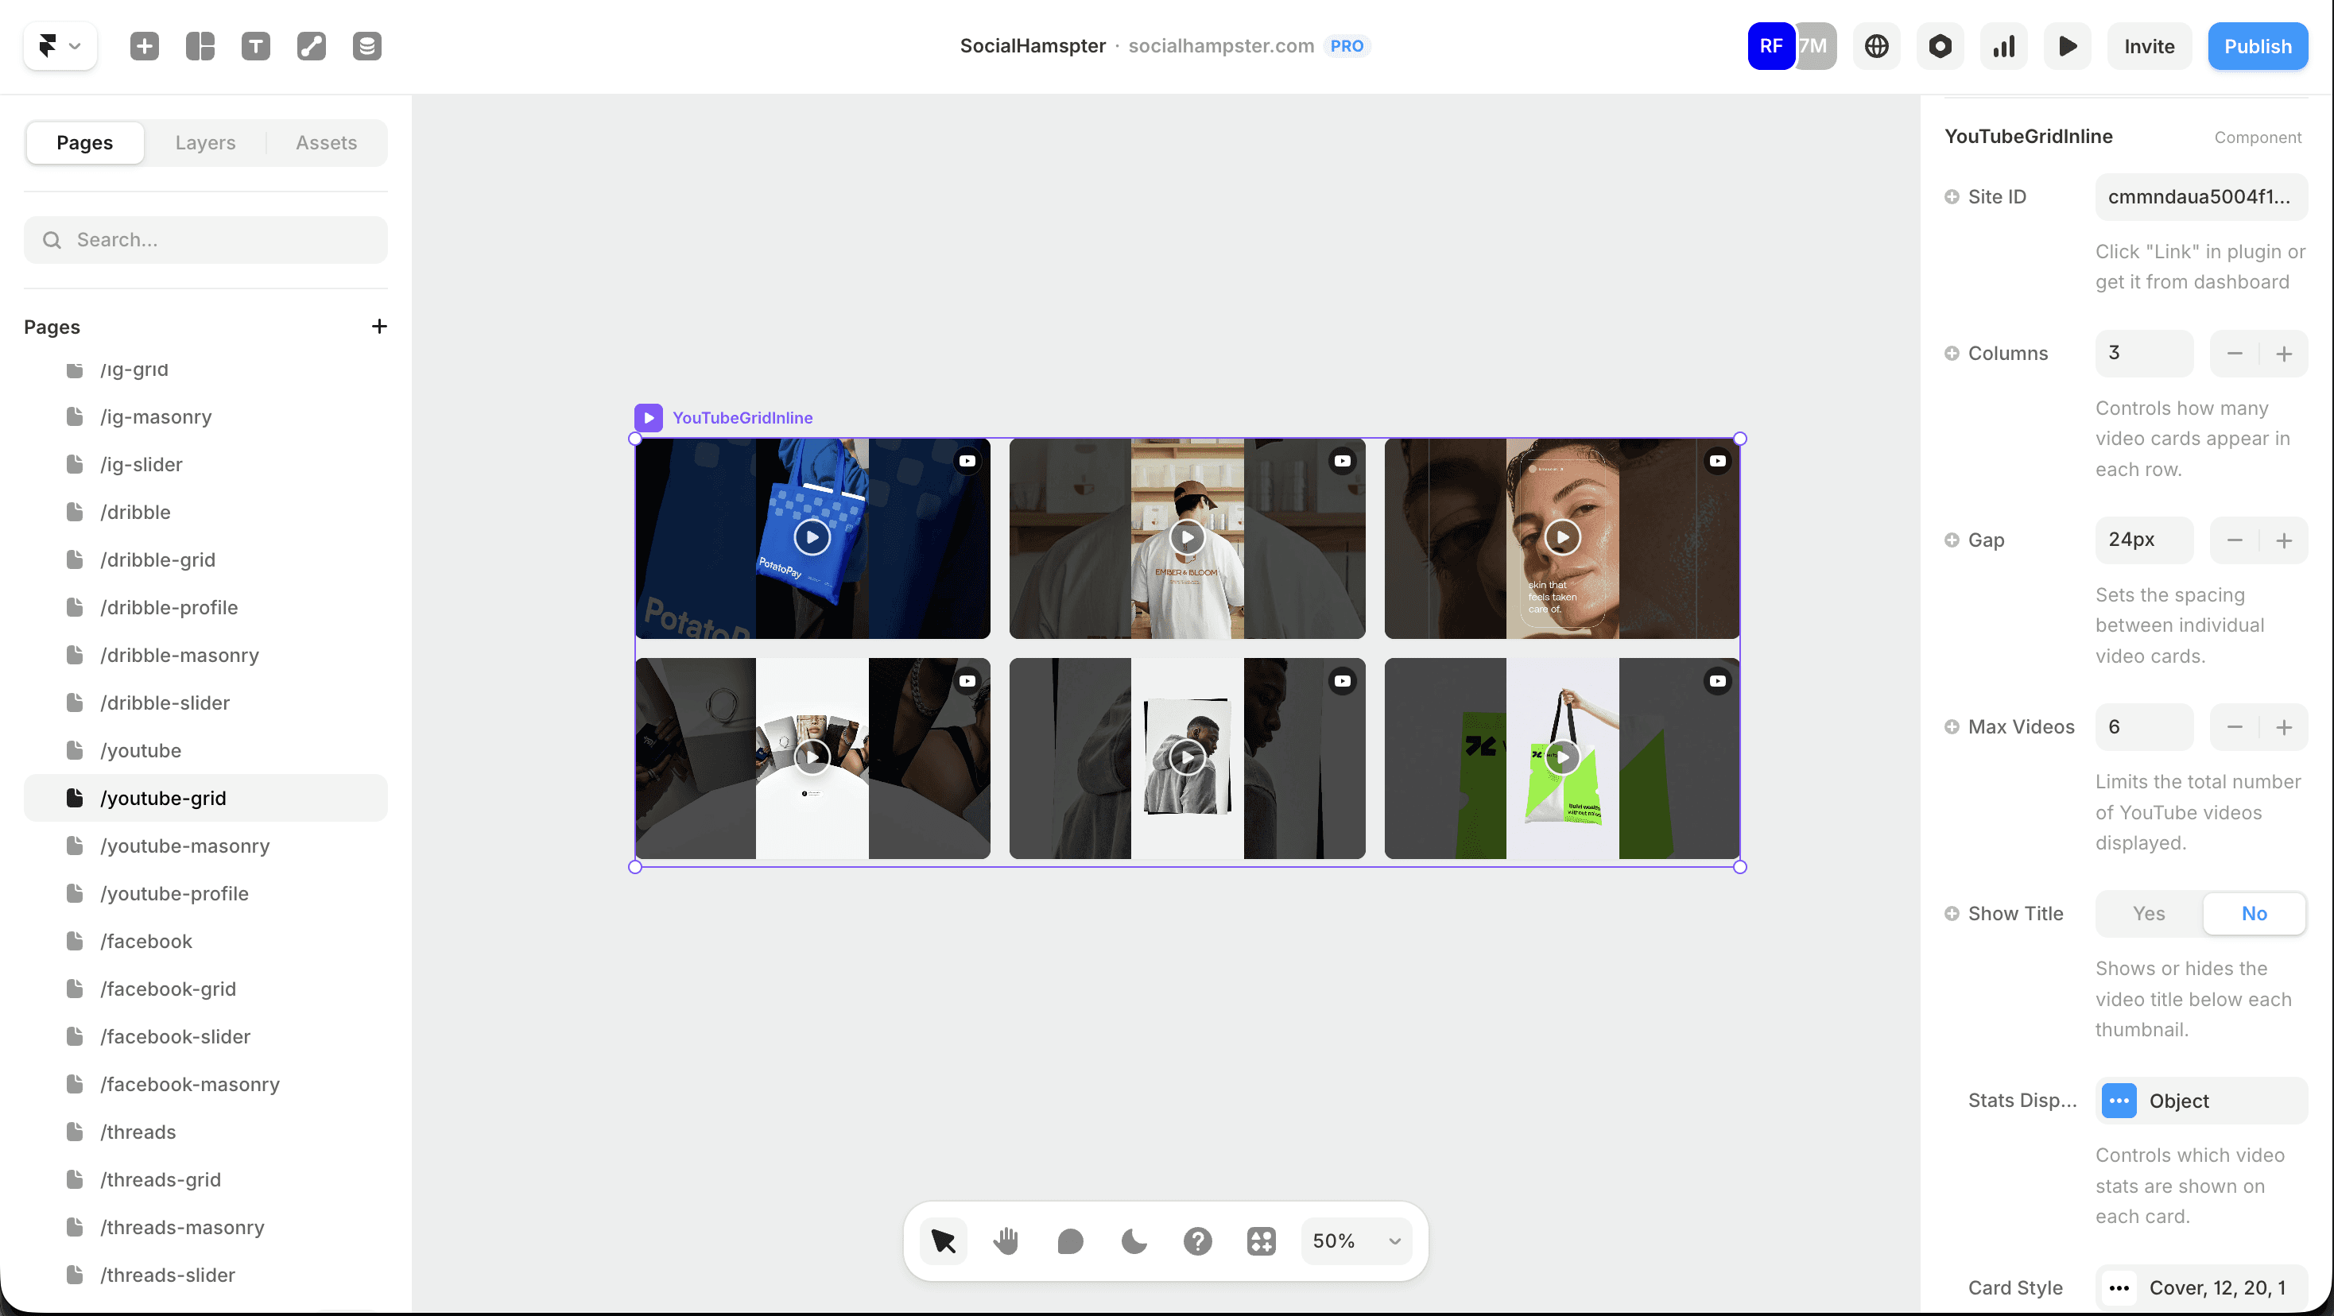The width and height of the screenshot is (2334, 1316).
Task: Open the /youtube-masonry page
Action: tap(185, 846)
